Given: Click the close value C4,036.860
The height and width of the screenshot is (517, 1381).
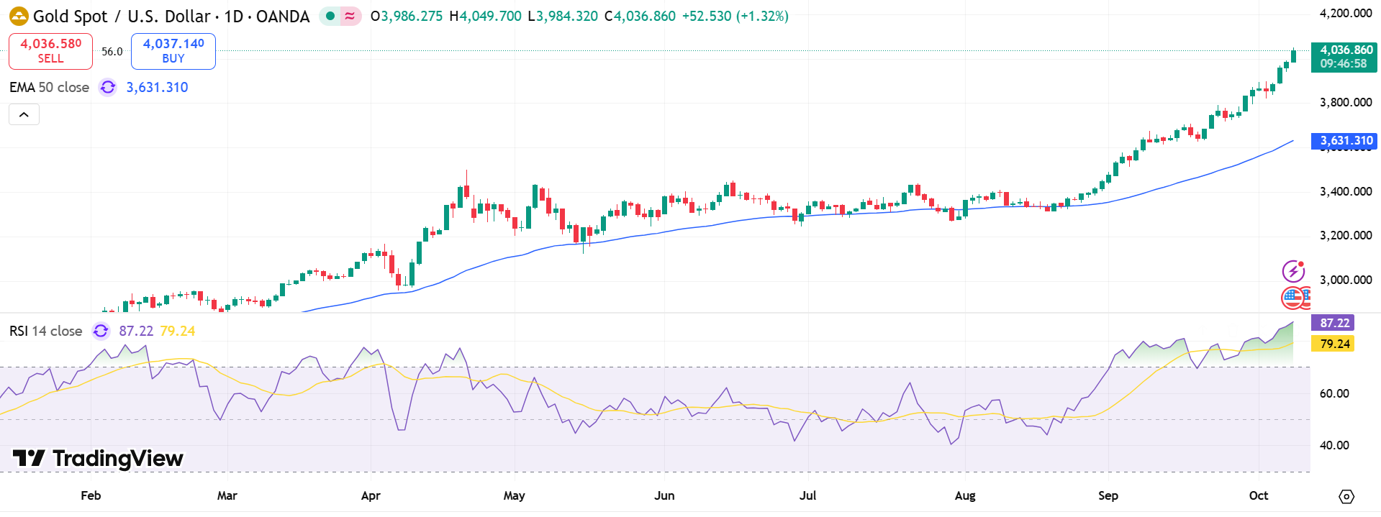Looking at the screenshot, I should pyautogui.click(x=640, y=16).
